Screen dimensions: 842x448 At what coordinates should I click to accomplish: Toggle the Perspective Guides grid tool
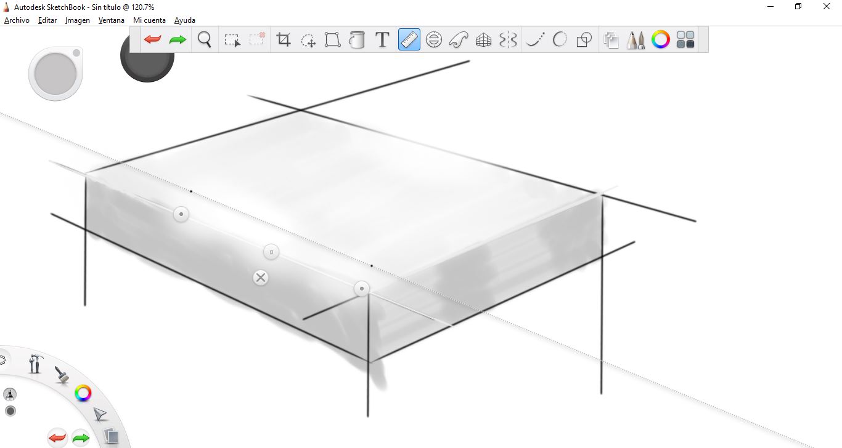pyautogui.click(x=484, y=40)
